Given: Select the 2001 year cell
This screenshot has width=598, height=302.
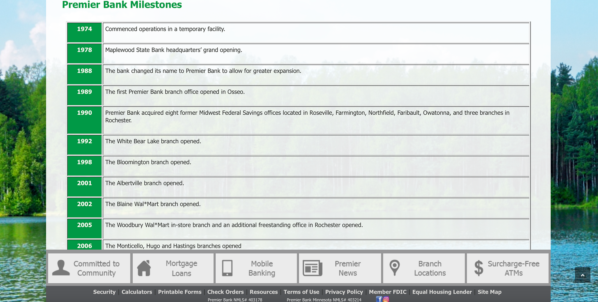Looking at the screenshot, I should [x=84, y=186].
